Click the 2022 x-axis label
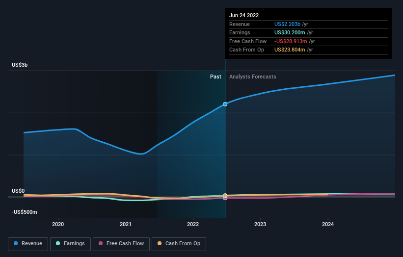 (x=193, y=225)
